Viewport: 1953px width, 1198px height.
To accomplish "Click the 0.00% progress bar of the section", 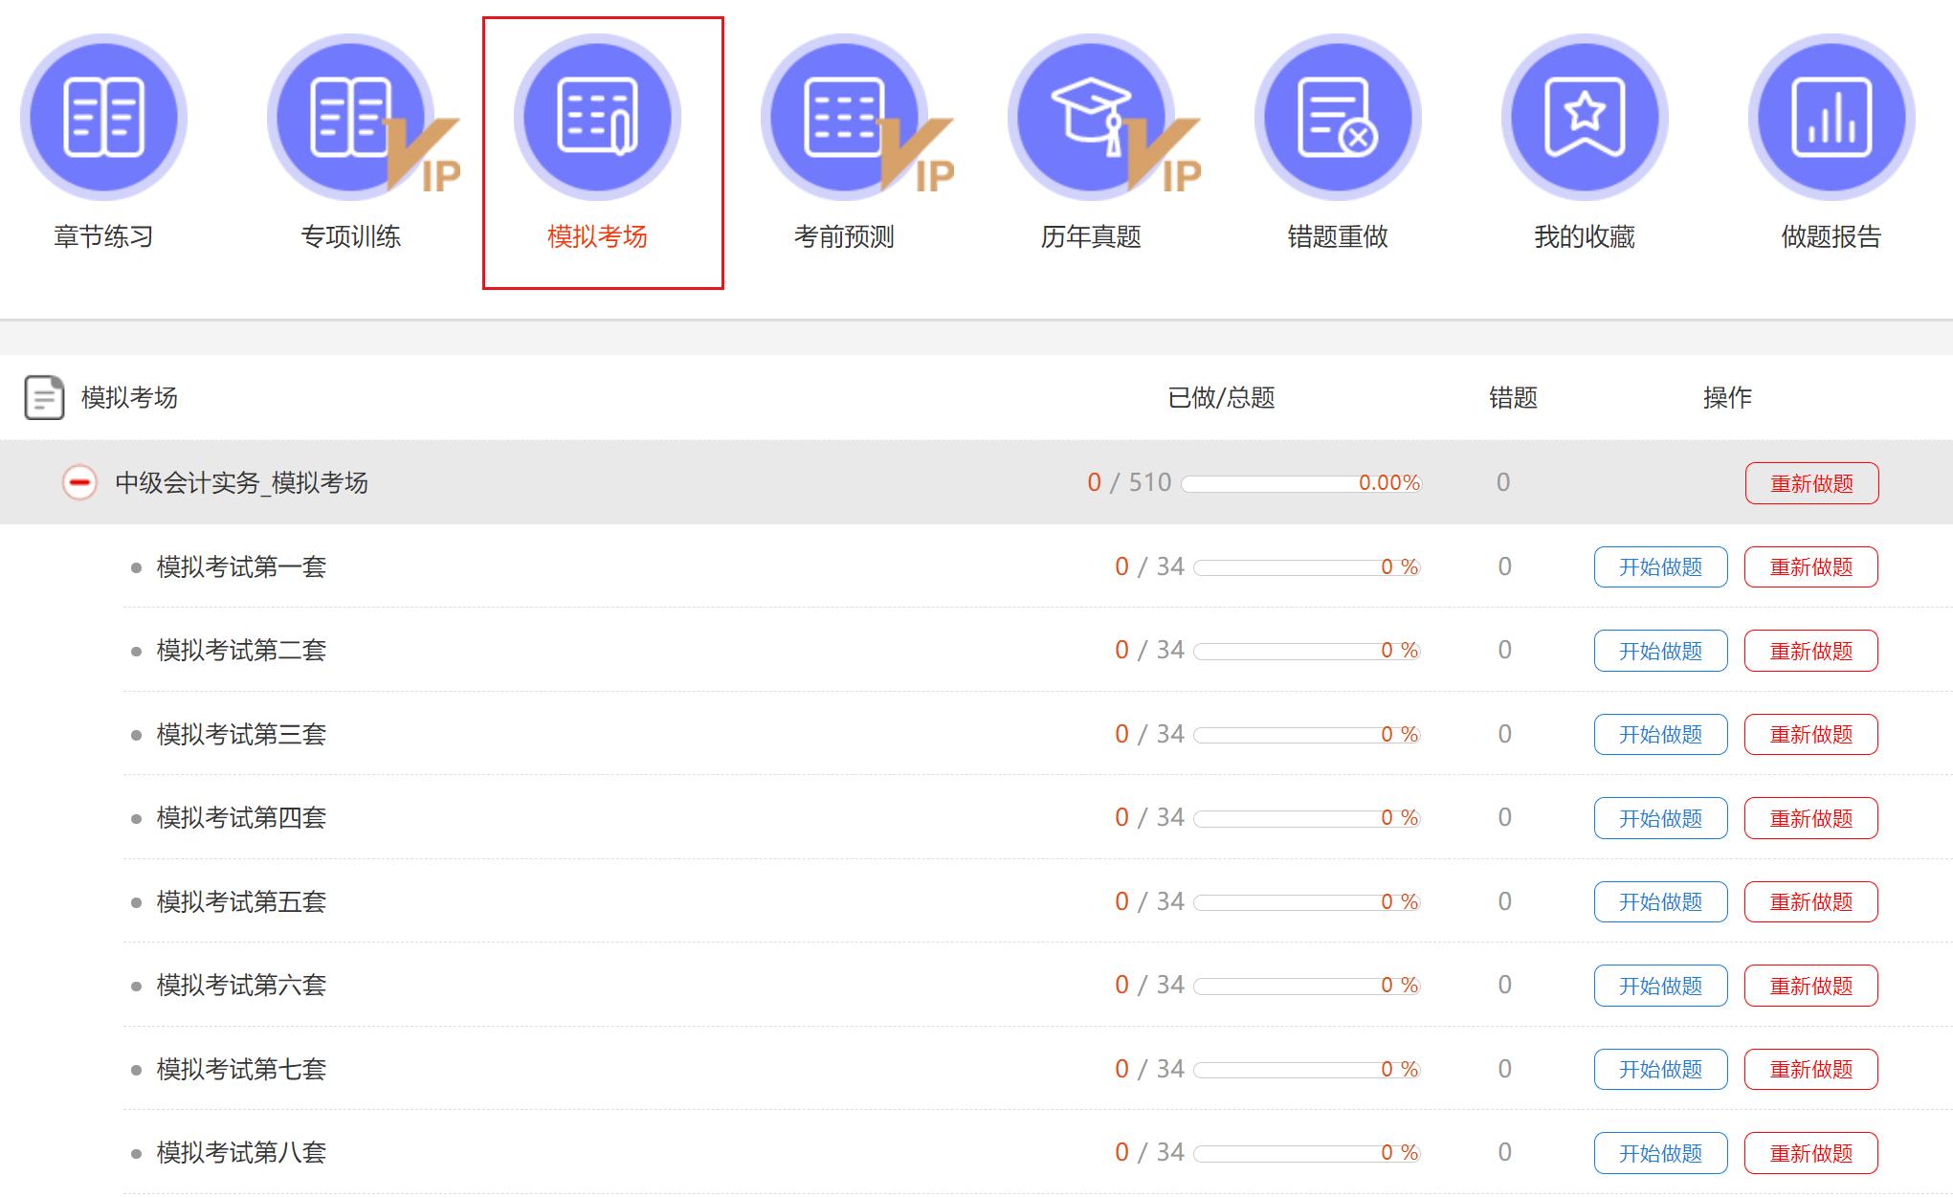I will [x=1301, y=484].
